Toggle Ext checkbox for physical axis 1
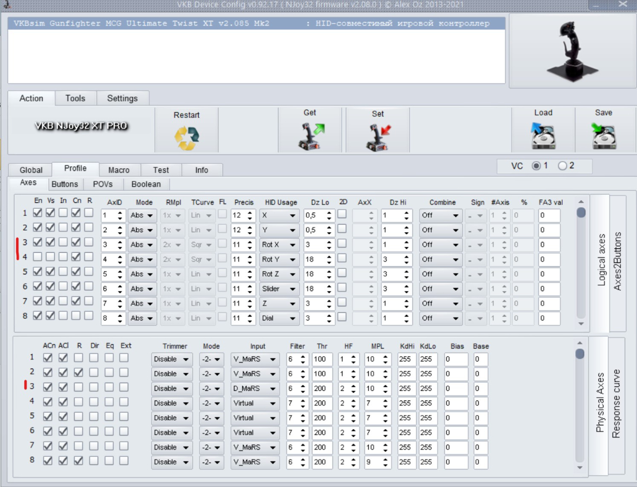 pos(124,358)
